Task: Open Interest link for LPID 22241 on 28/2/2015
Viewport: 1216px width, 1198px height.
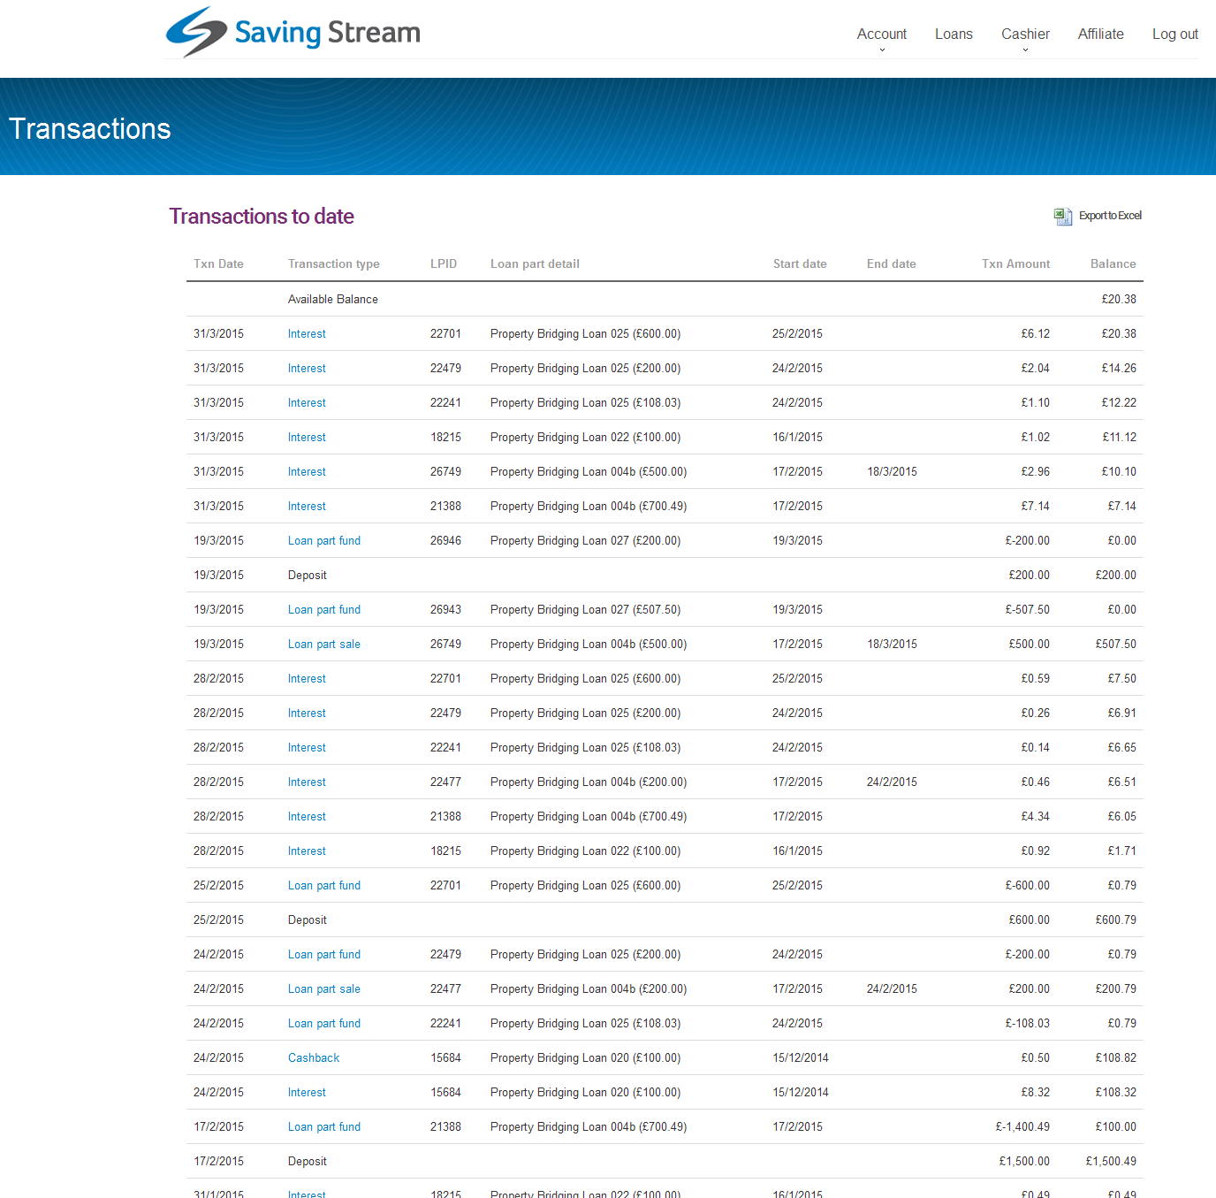Action: click(307, 747)
